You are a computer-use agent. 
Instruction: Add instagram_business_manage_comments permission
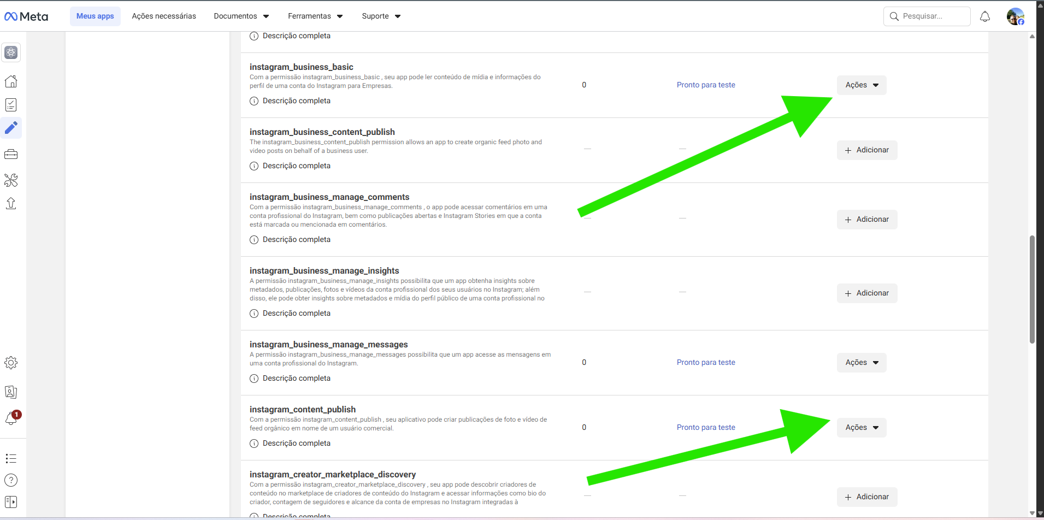[x=867, y=220]
